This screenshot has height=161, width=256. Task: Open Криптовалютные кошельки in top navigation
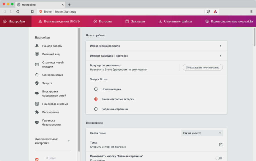click(x=229, y=21)
